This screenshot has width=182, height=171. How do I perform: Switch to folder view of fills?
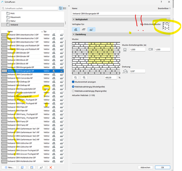tap(61, 8)
